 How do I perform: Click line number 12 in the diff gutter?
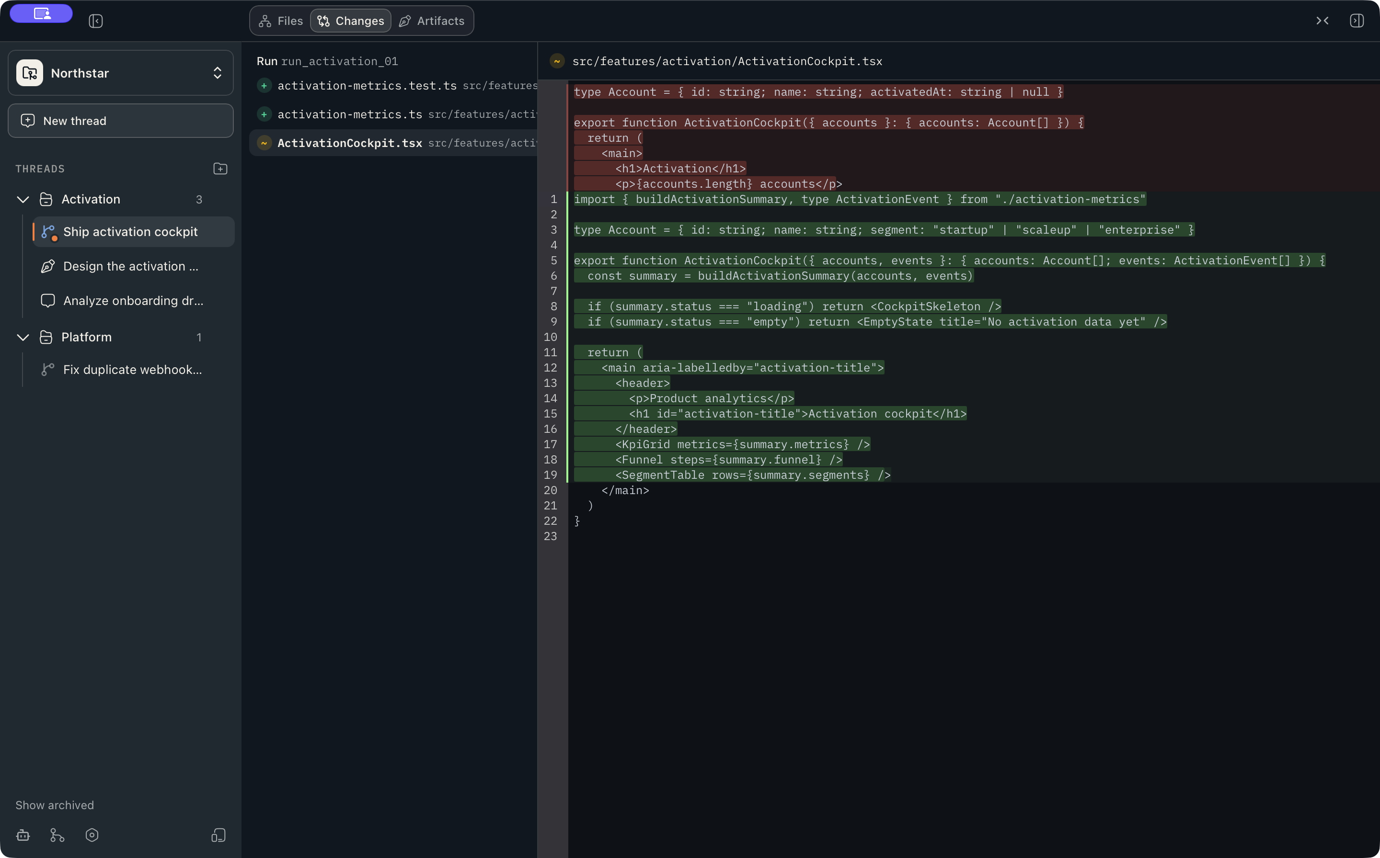[x=550, y=368]
